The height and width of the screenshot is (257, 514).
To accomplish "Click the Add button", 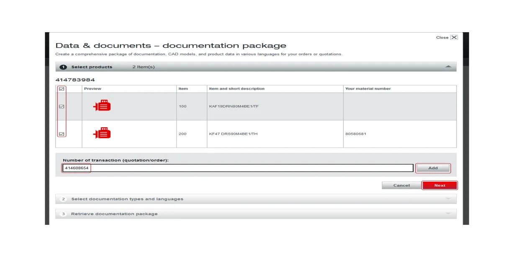I will pyautogui.click(x=433, y=168).
